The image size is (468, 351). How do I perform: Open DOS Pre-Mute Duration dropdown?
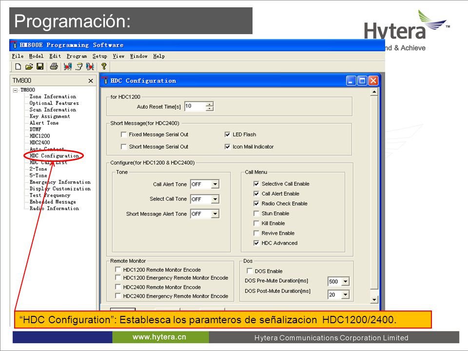coord(345,281)
